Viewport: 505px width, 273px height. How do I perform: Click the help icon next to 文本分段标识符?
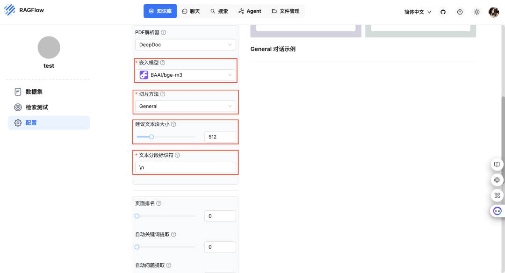[x=178, y=155]
